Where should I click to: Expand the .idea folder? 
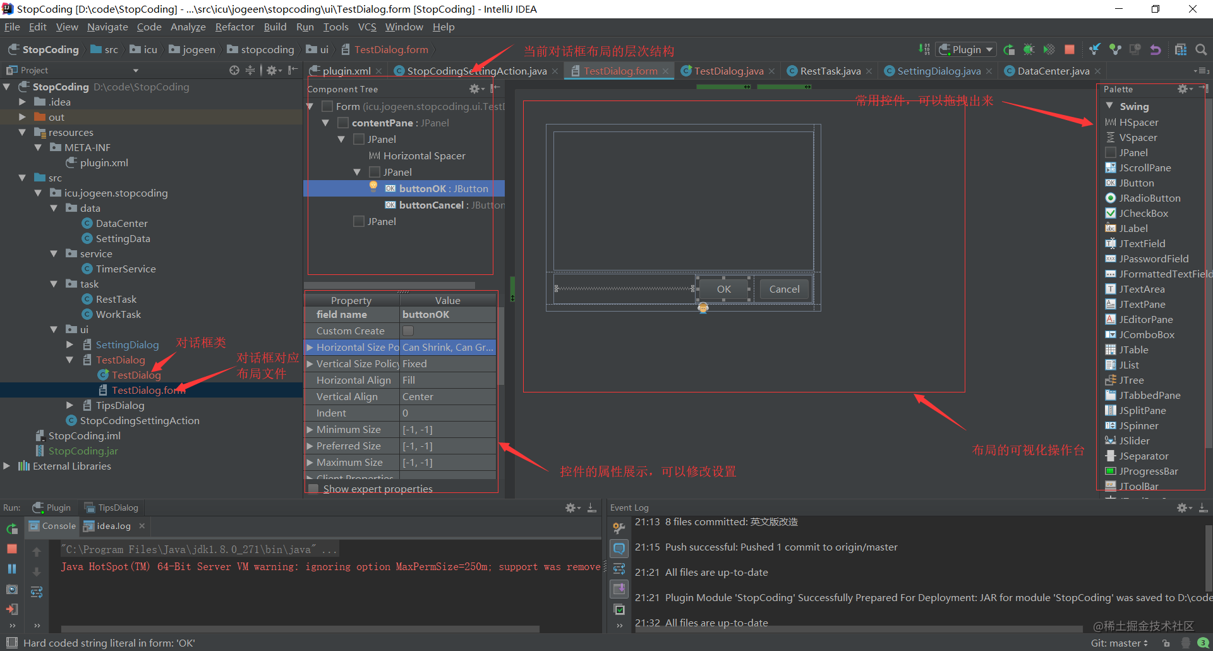pyautogui.click(x=22, y=102)
